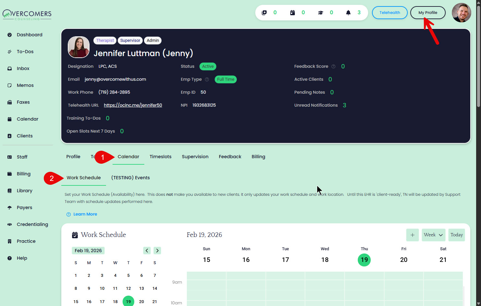
Task: Click Jennifer Luttman's profile photo
Action: pyautogui.click(x=78, y=47)
